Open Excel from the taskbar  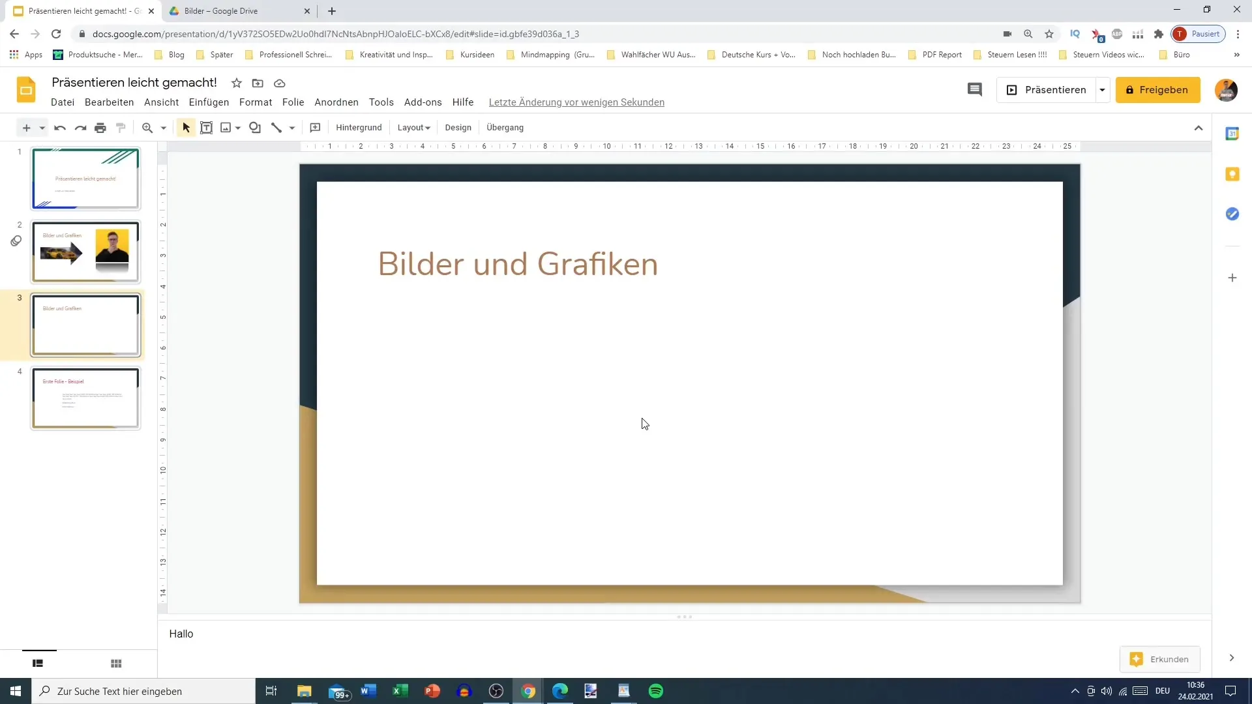[x=400, y=691]
